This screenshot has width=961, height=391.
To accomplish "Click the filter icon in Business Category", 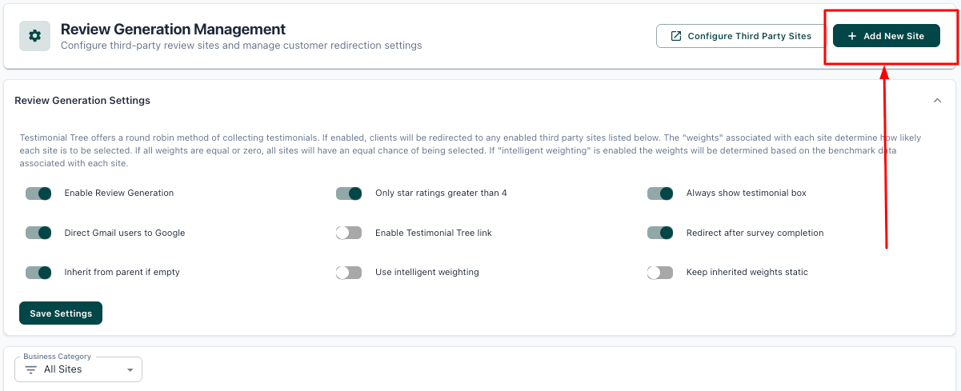I will pyautogui.click(x=31, y=369).
